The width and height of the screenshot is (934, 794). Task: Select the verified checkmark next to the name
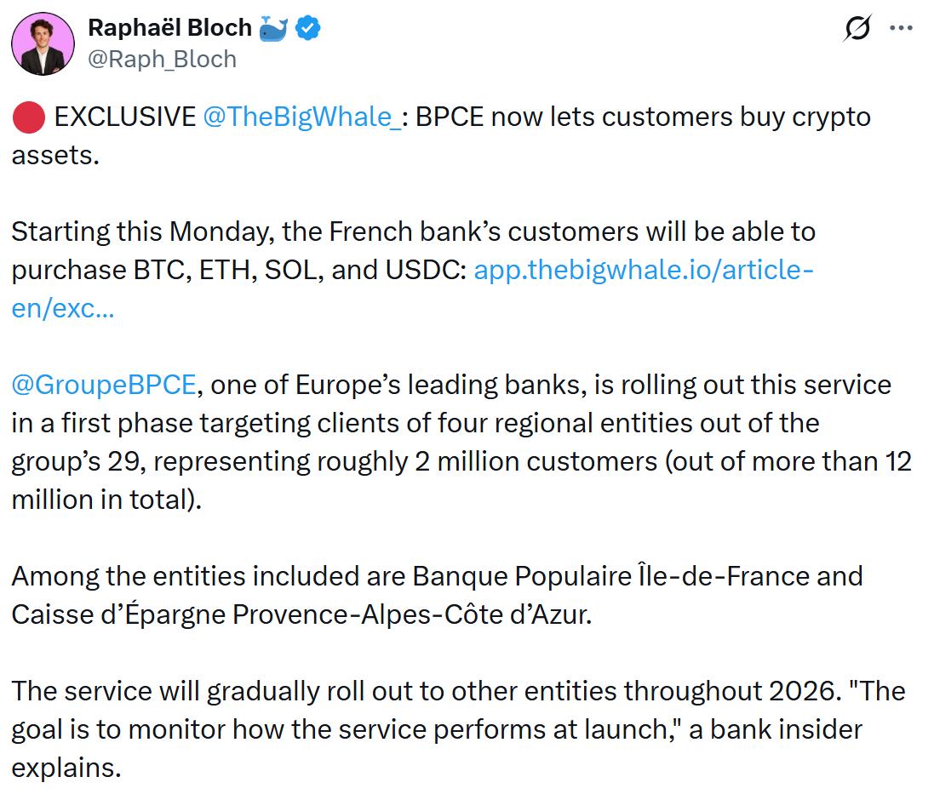point(306,26)
